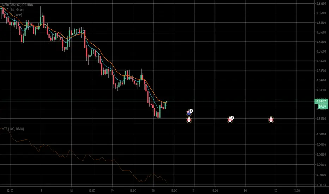Viewport: 329px width, 194px height.
Task: Click the 0.85400 price axis label
Action: 321,13
